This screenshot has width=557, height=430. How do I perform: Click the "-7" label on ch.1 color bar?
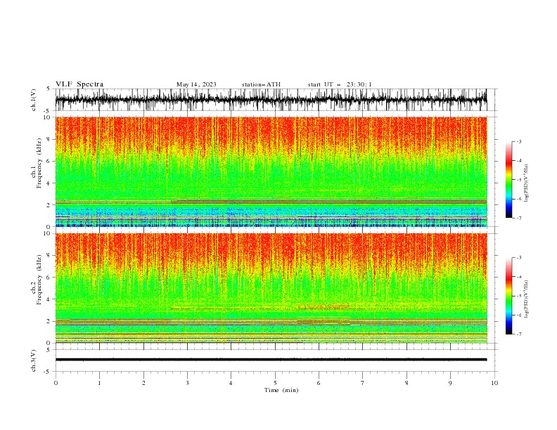coord(519,218)
